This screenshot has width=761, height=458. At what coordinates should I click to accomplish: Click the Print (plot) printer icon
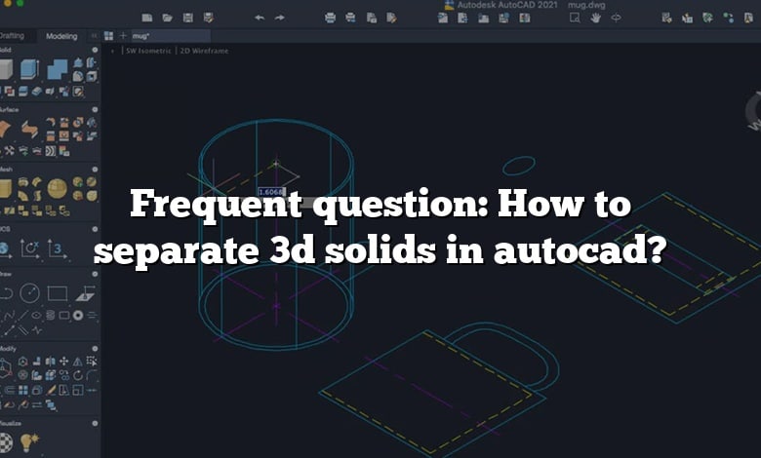(x=330, y=18)
